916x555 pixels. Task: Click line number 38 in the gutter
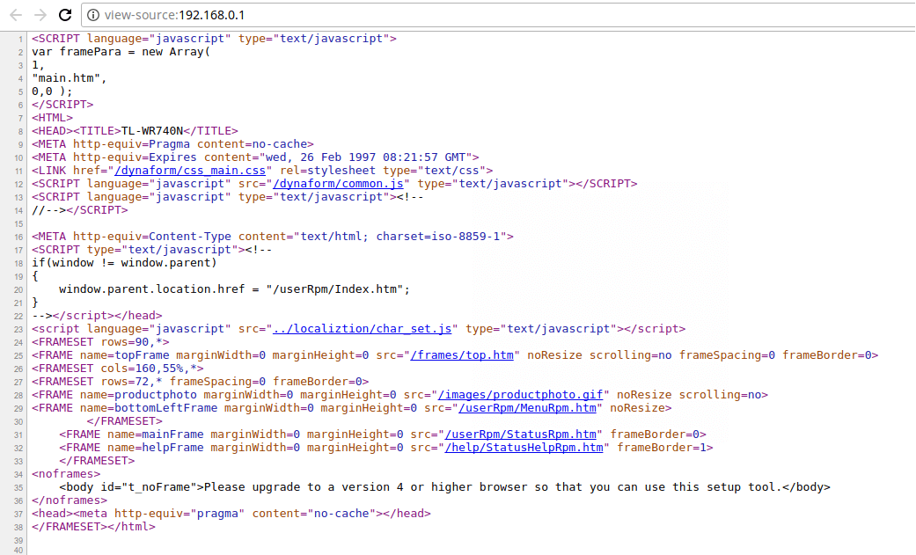pyautogui.click(x=18, y=528)
